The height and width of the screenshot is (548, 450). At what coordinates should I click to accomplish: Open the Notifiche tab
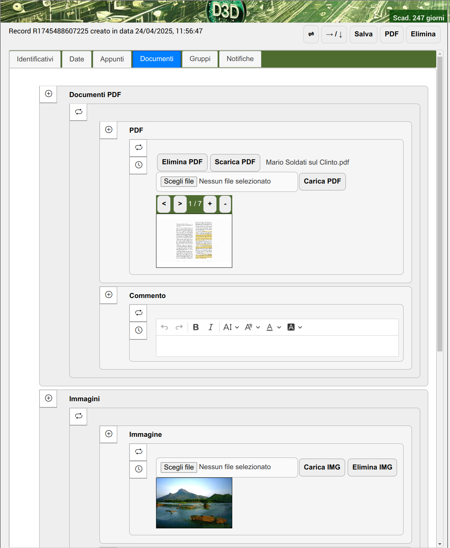240,59
